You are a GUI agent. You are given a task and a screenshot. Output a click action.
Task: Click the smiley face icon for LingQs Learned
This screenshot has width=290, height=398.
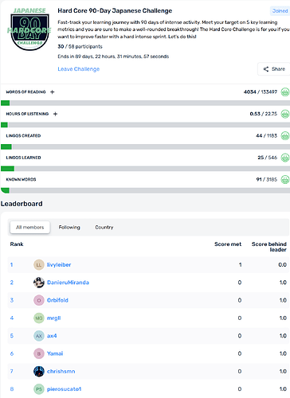[285, 158]
